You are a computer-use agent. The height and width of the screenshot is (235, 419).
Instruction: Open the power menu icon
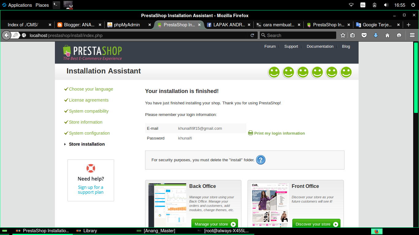click(413, 5)
